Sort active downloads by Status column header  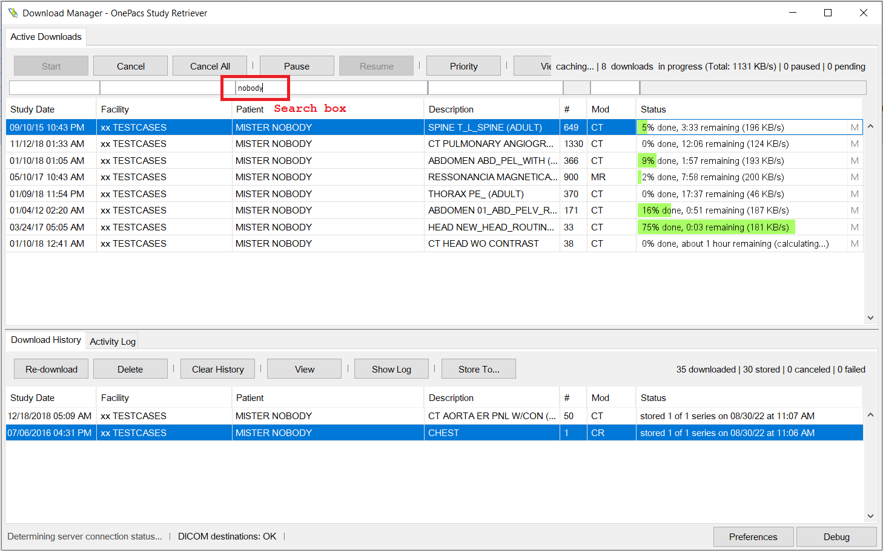tap(653, 109)
